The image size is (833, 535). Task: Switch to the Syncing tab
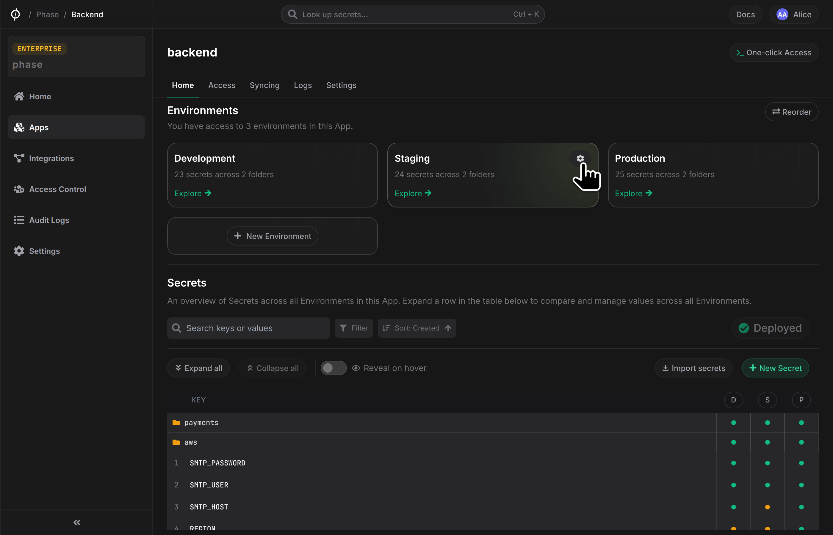pos(264,86)
